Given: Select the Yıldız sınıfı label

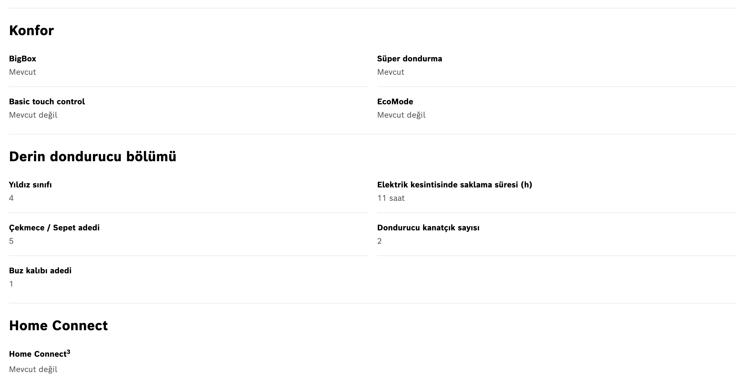Looking at the screenshot, I should 30,185.
